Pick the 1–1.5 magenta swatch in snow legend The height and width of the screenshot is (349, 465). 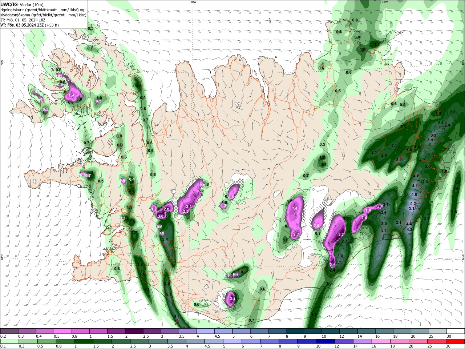(98, 331)
